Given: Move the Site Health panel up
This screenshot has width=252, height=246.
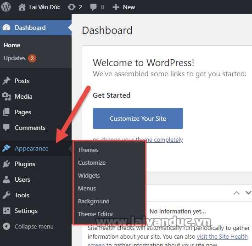Looking at the screenshot, I should pos(236,193).
